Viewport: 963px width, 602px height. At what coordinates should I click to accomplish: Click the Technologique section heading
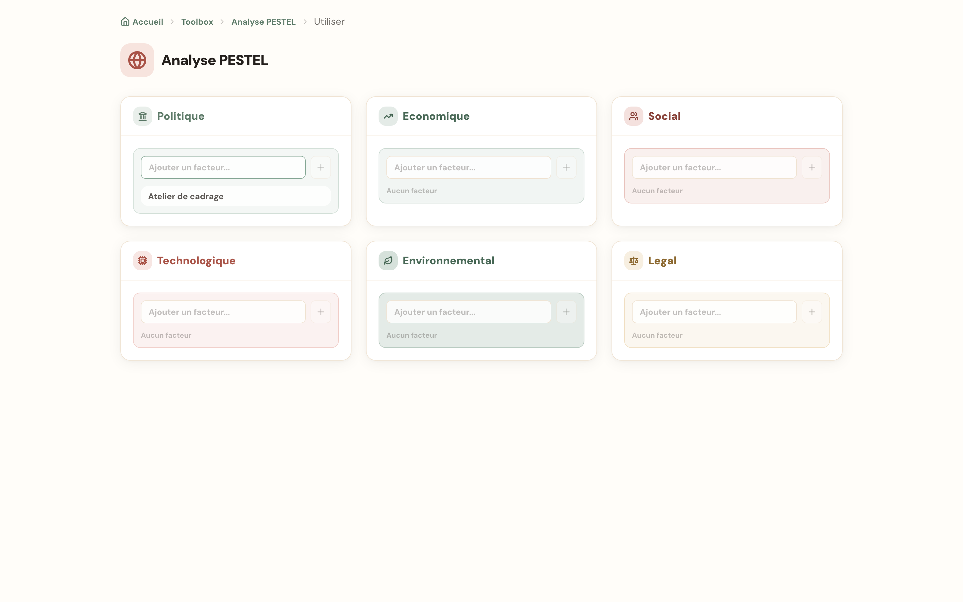pyautogui.click(x=196, y=261)
